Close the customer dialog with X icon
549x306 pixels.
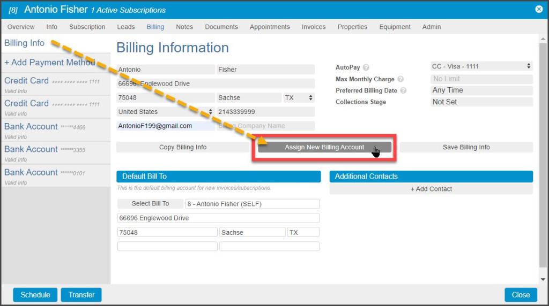click(539, 9)
